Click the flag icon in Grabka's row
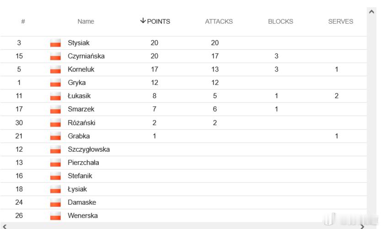 [x=55, y=136]
